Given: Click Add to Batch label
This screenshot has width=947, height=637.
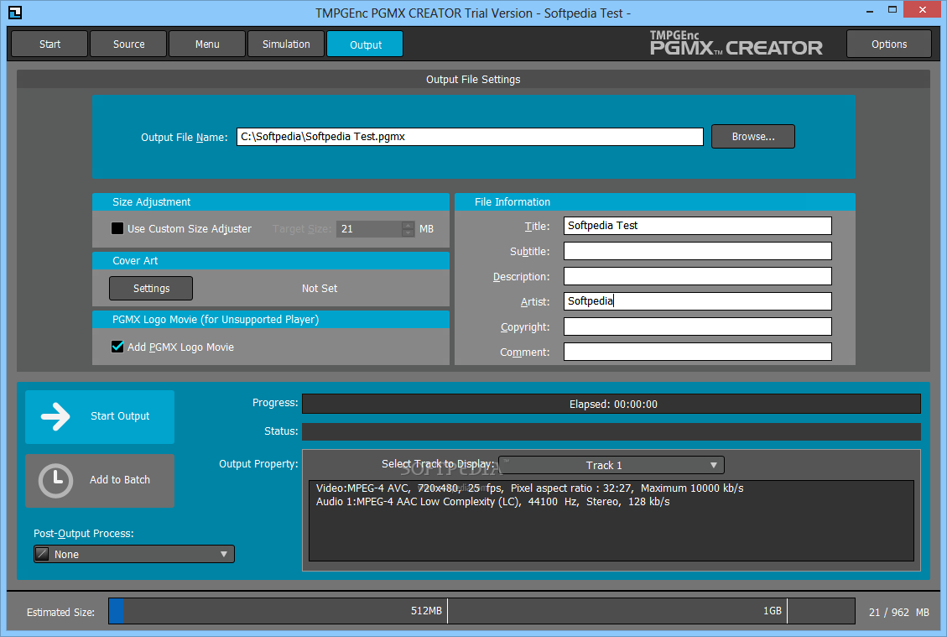Looking at the screenshot, I should click(120, 480).
